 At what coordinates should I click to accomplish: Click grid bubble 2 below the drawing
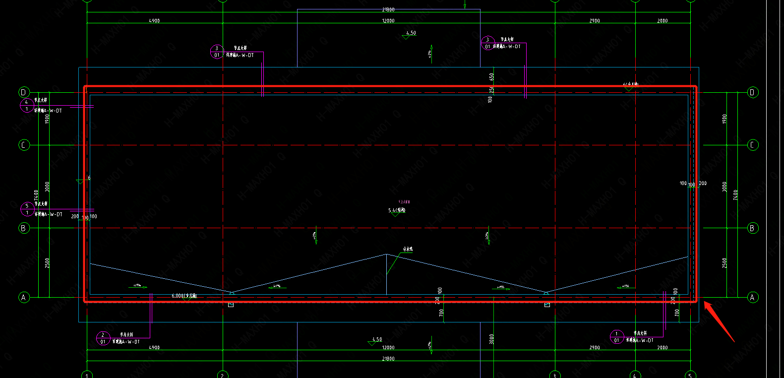223,375
